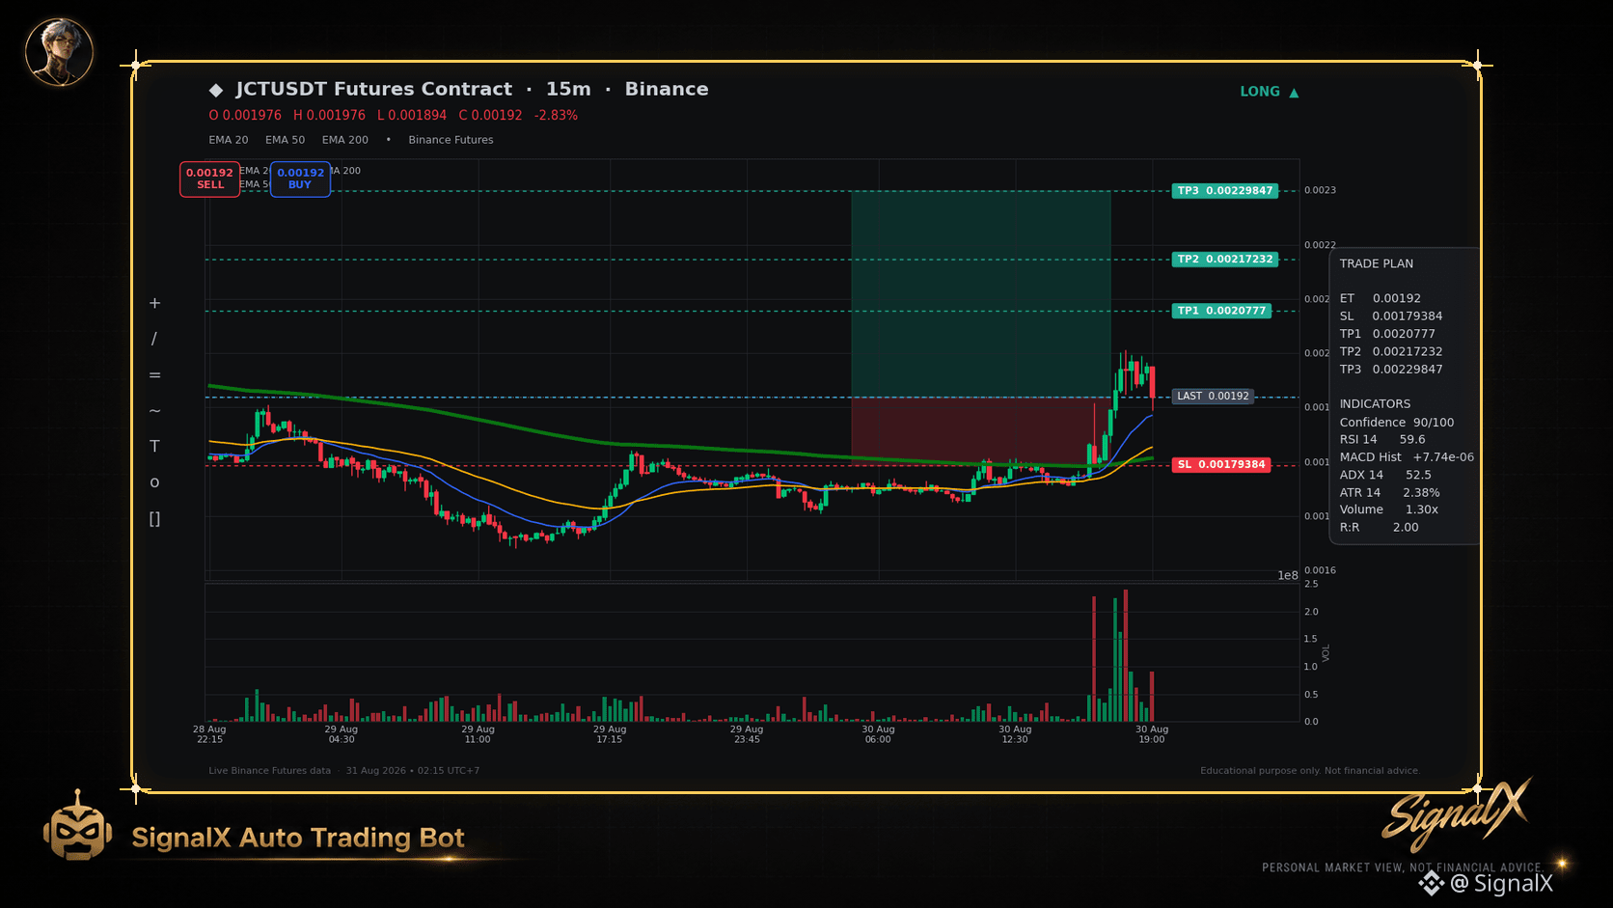Click the diamond icon beside JCTUSDT title
Image resolution: width=1613 pixels, height=908 pixels.
coord(216,90)
